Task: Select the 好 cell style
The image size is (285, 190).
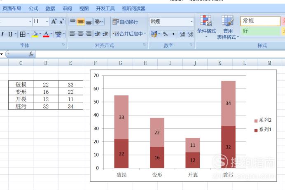Action: click(x=260, y=31)
